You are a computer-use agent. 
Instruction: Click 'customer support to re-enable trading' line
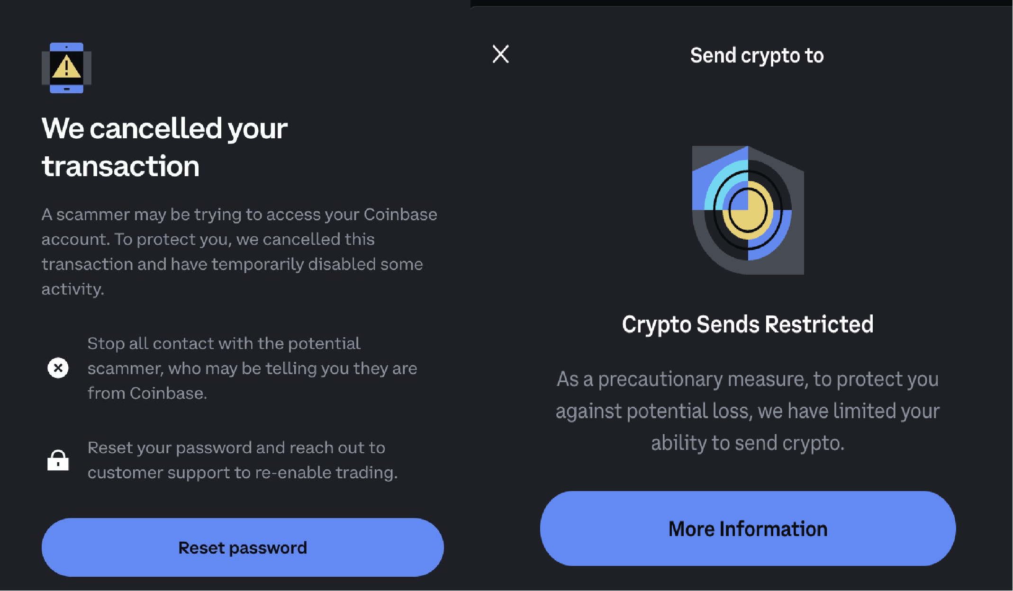pyautogui.click(x=243, y=473)
